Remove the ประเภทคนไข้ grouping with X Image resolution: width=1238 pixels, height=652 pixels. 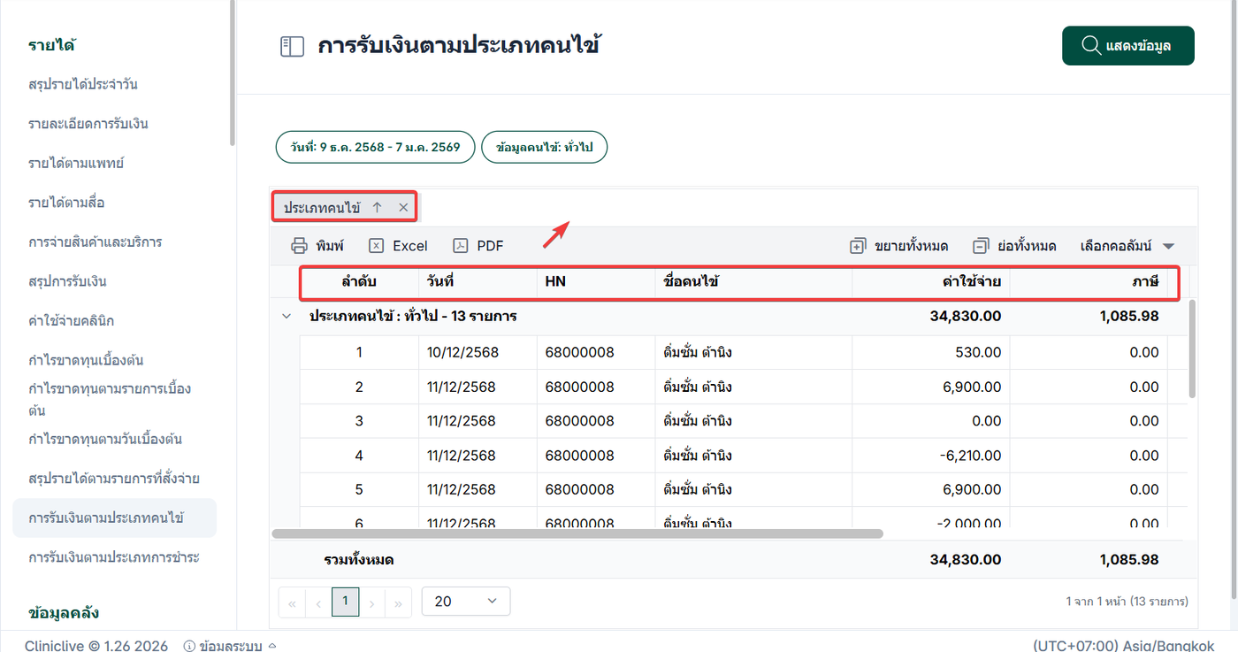403,207
